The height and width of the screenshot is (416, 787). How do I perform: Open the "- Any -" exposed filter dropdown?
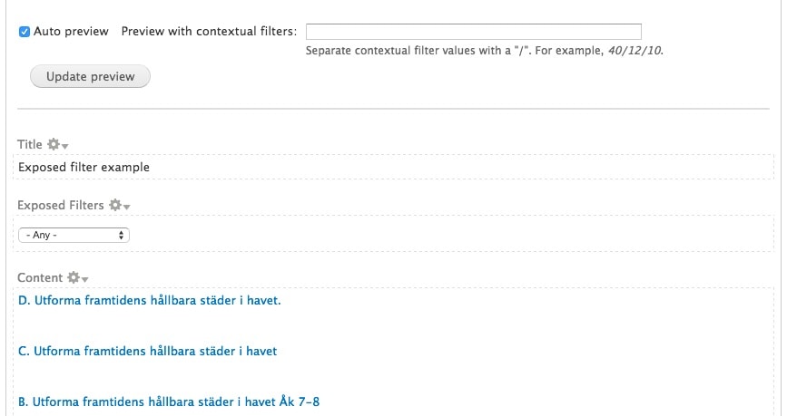pyautogui.click(x=74, y=235)
